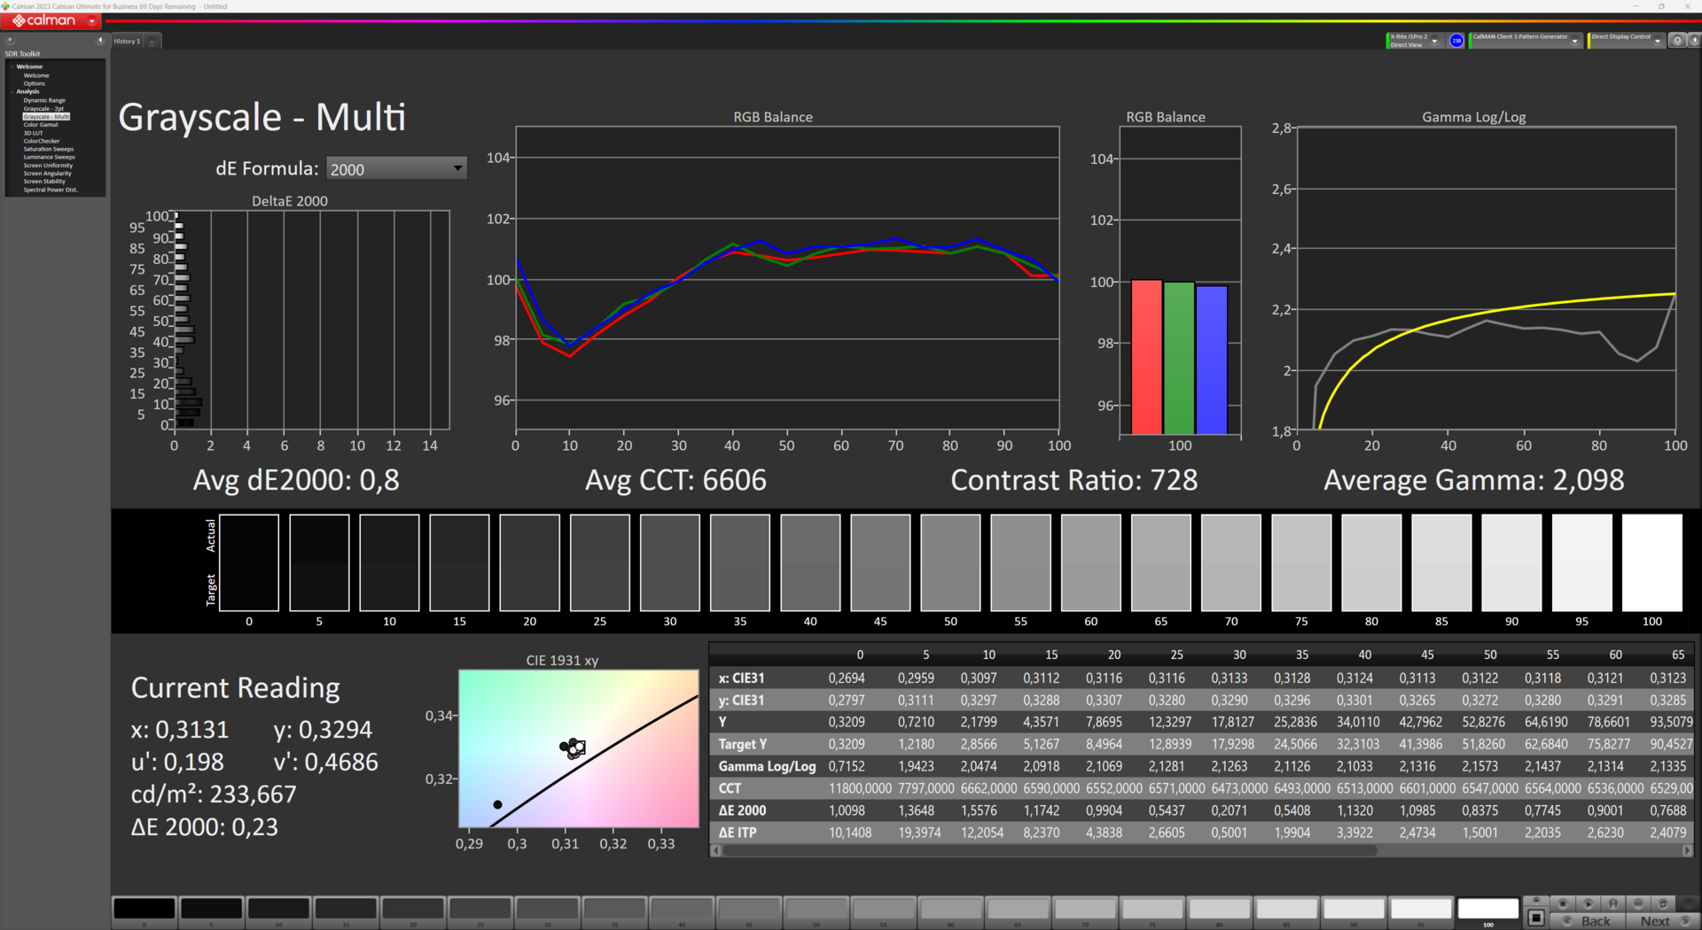Screen dimensions: 1702x930
Task: Collapse the sidebar with the left arrow icon
Action: pos(100,41)
